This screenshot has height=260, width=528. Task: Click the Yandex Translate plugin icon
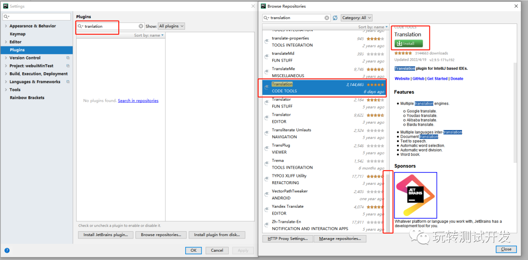pyautogui.click(x=266, y=210)
